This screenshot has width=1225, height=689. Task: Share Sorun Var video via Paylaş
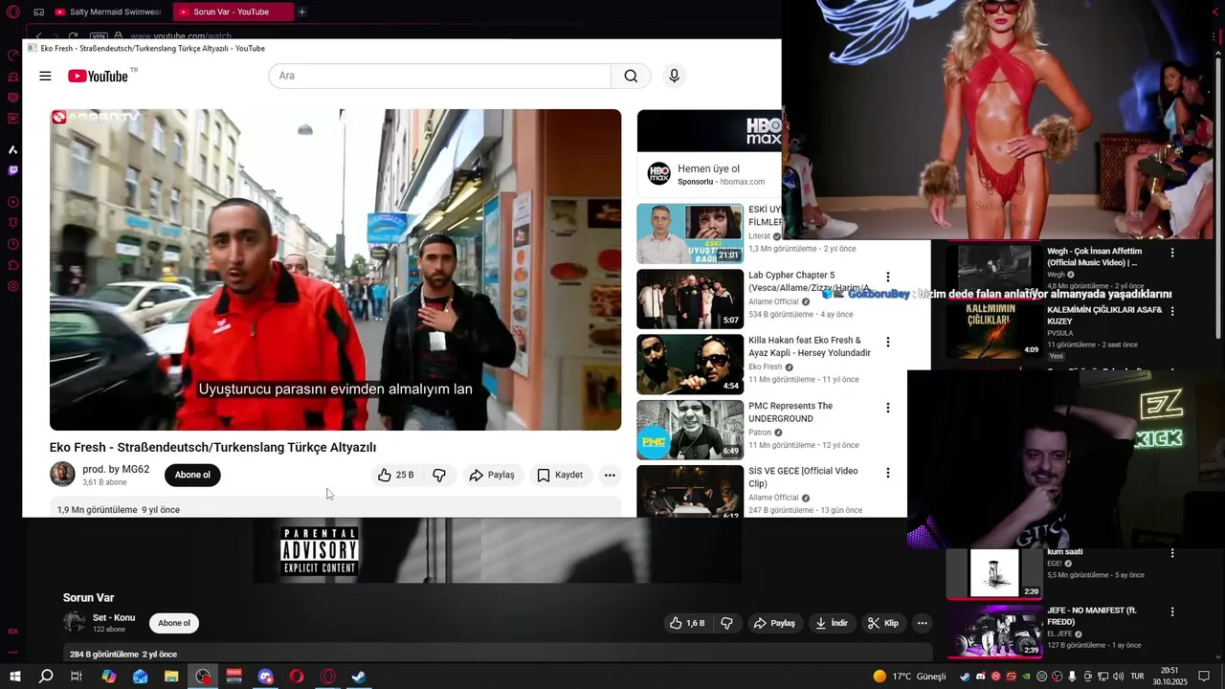tap(774, 623)
